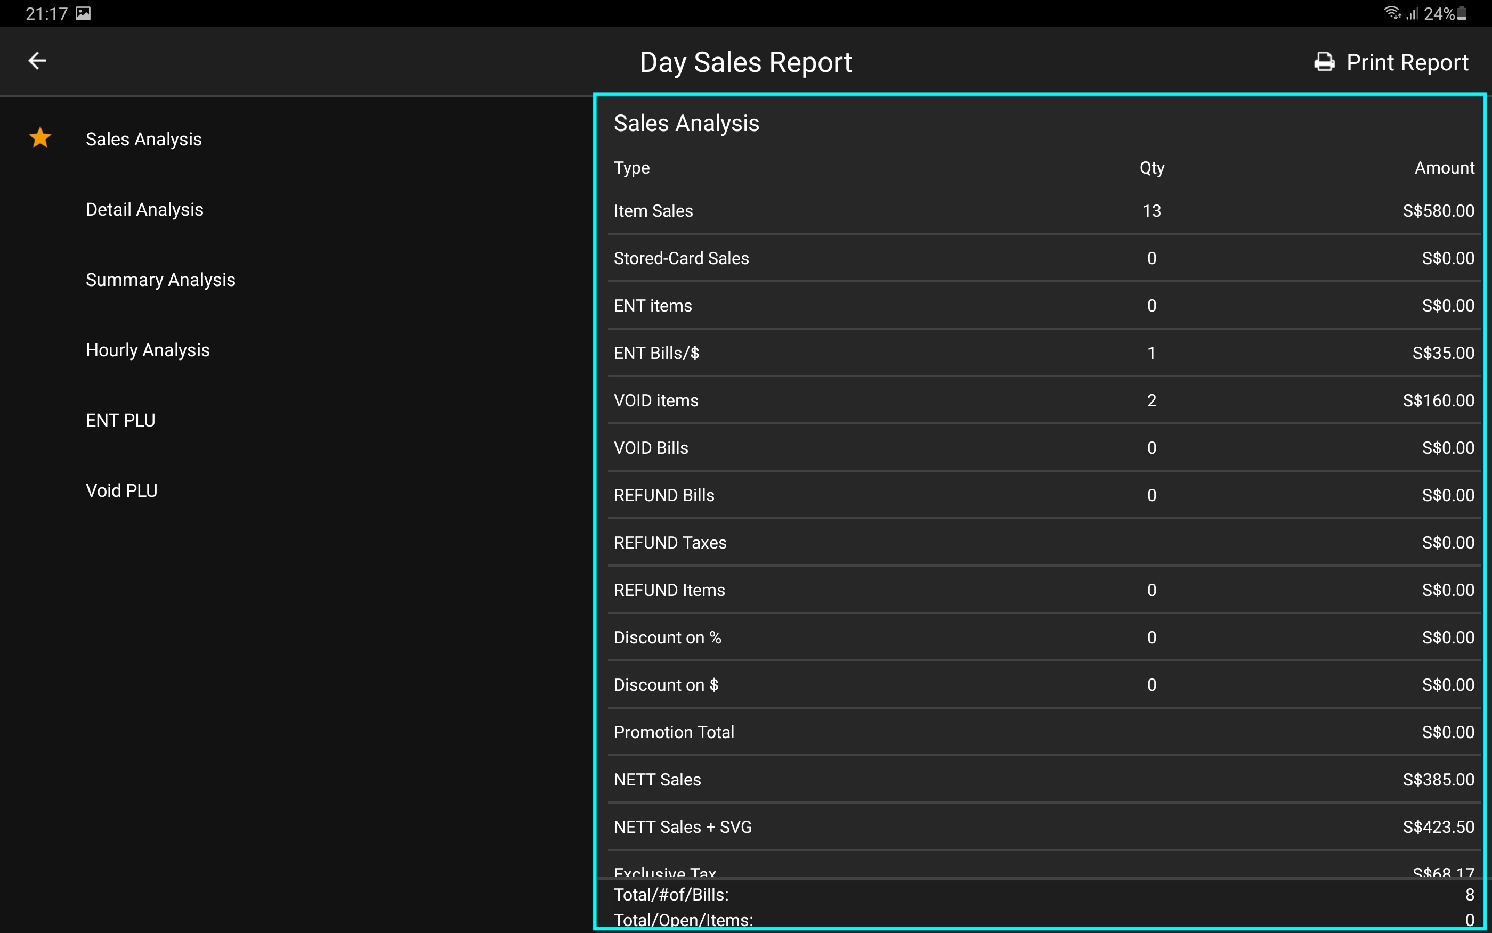Tap the NETT Sales + SVG amount

pos(1438,827)
